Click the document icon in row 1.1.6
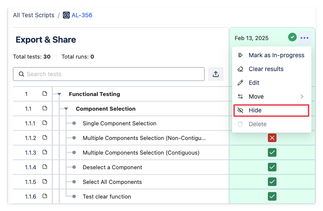 45,196
